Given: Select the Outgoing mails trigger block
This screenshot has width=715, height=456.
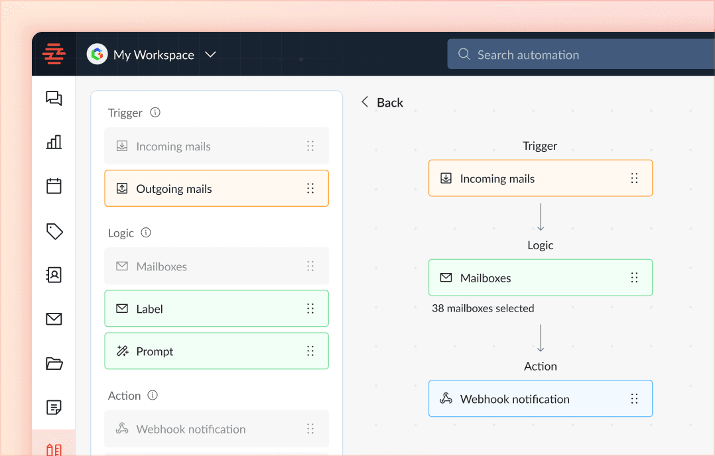Looking at the screenshot, I should [x=217, y=188].
